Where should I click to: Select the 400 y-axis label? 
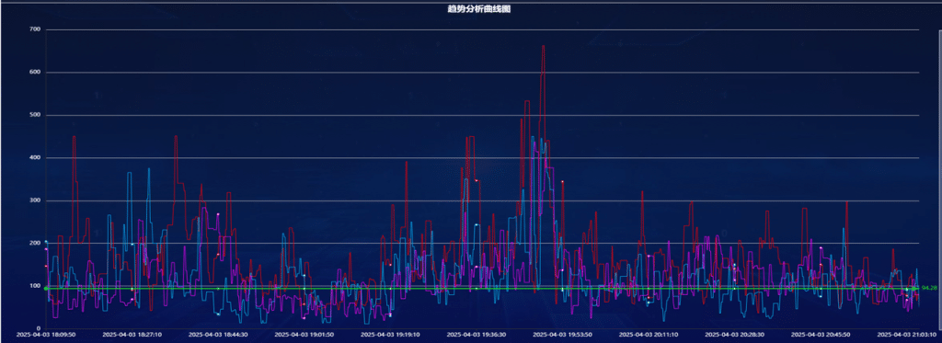tap(34, 157)
